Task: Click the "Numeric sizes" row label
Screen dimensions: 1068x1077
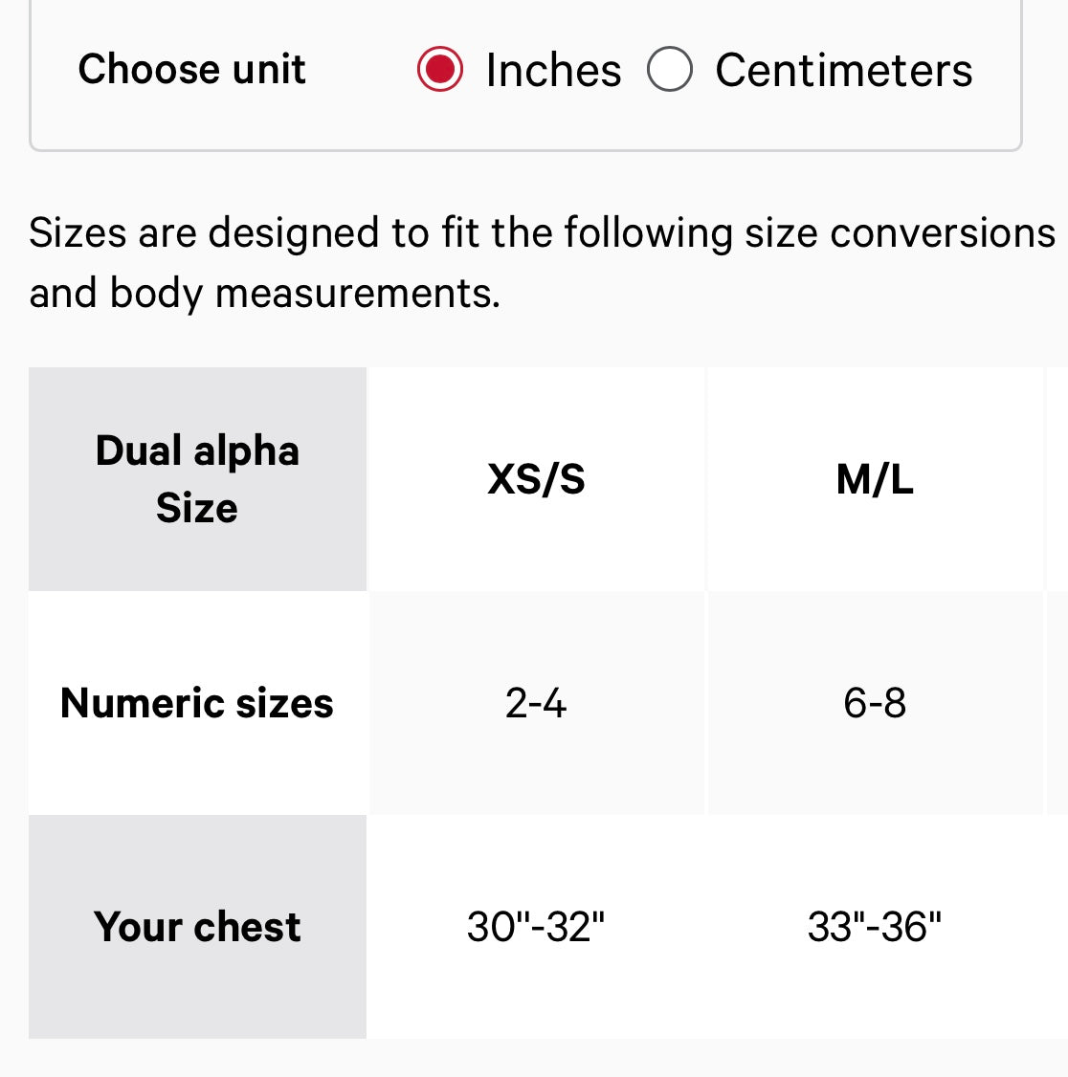Action: tap(197, 703)
